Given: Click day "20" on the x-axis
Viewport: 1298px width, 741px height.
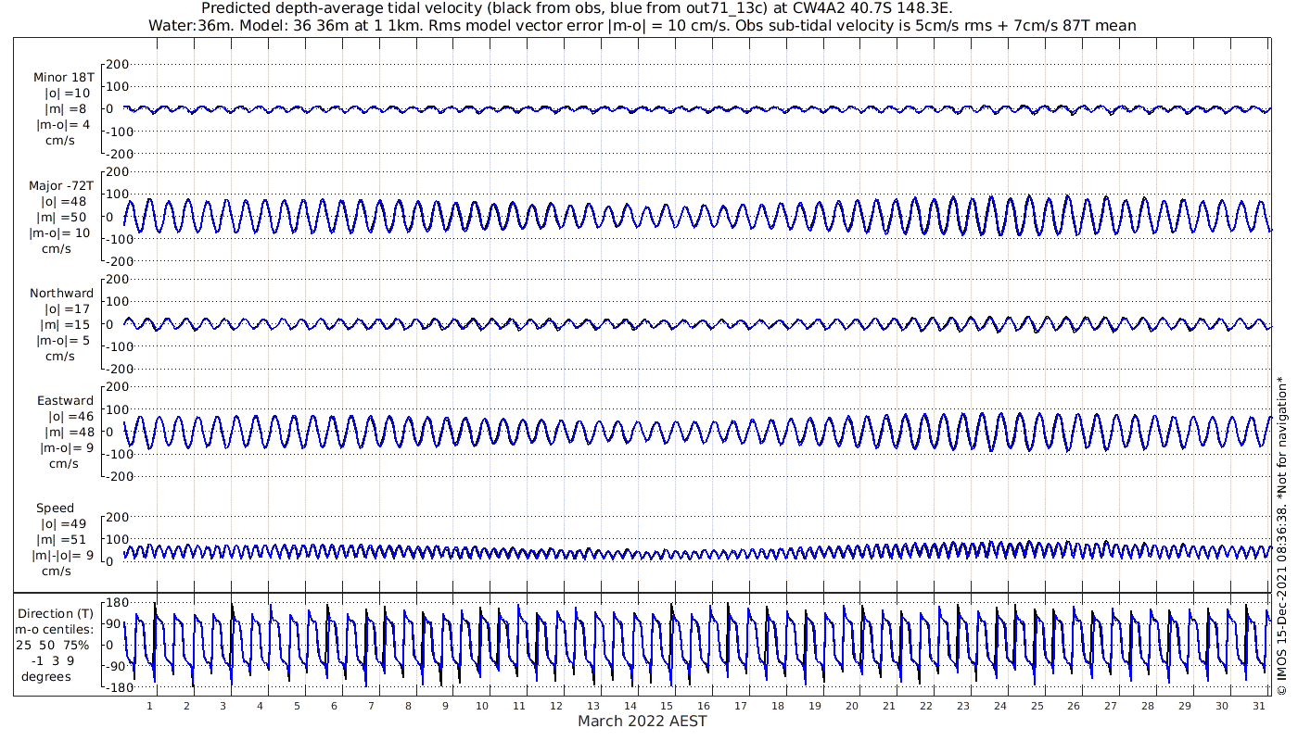Looking at the screenshot, I should tap(851, 706).
